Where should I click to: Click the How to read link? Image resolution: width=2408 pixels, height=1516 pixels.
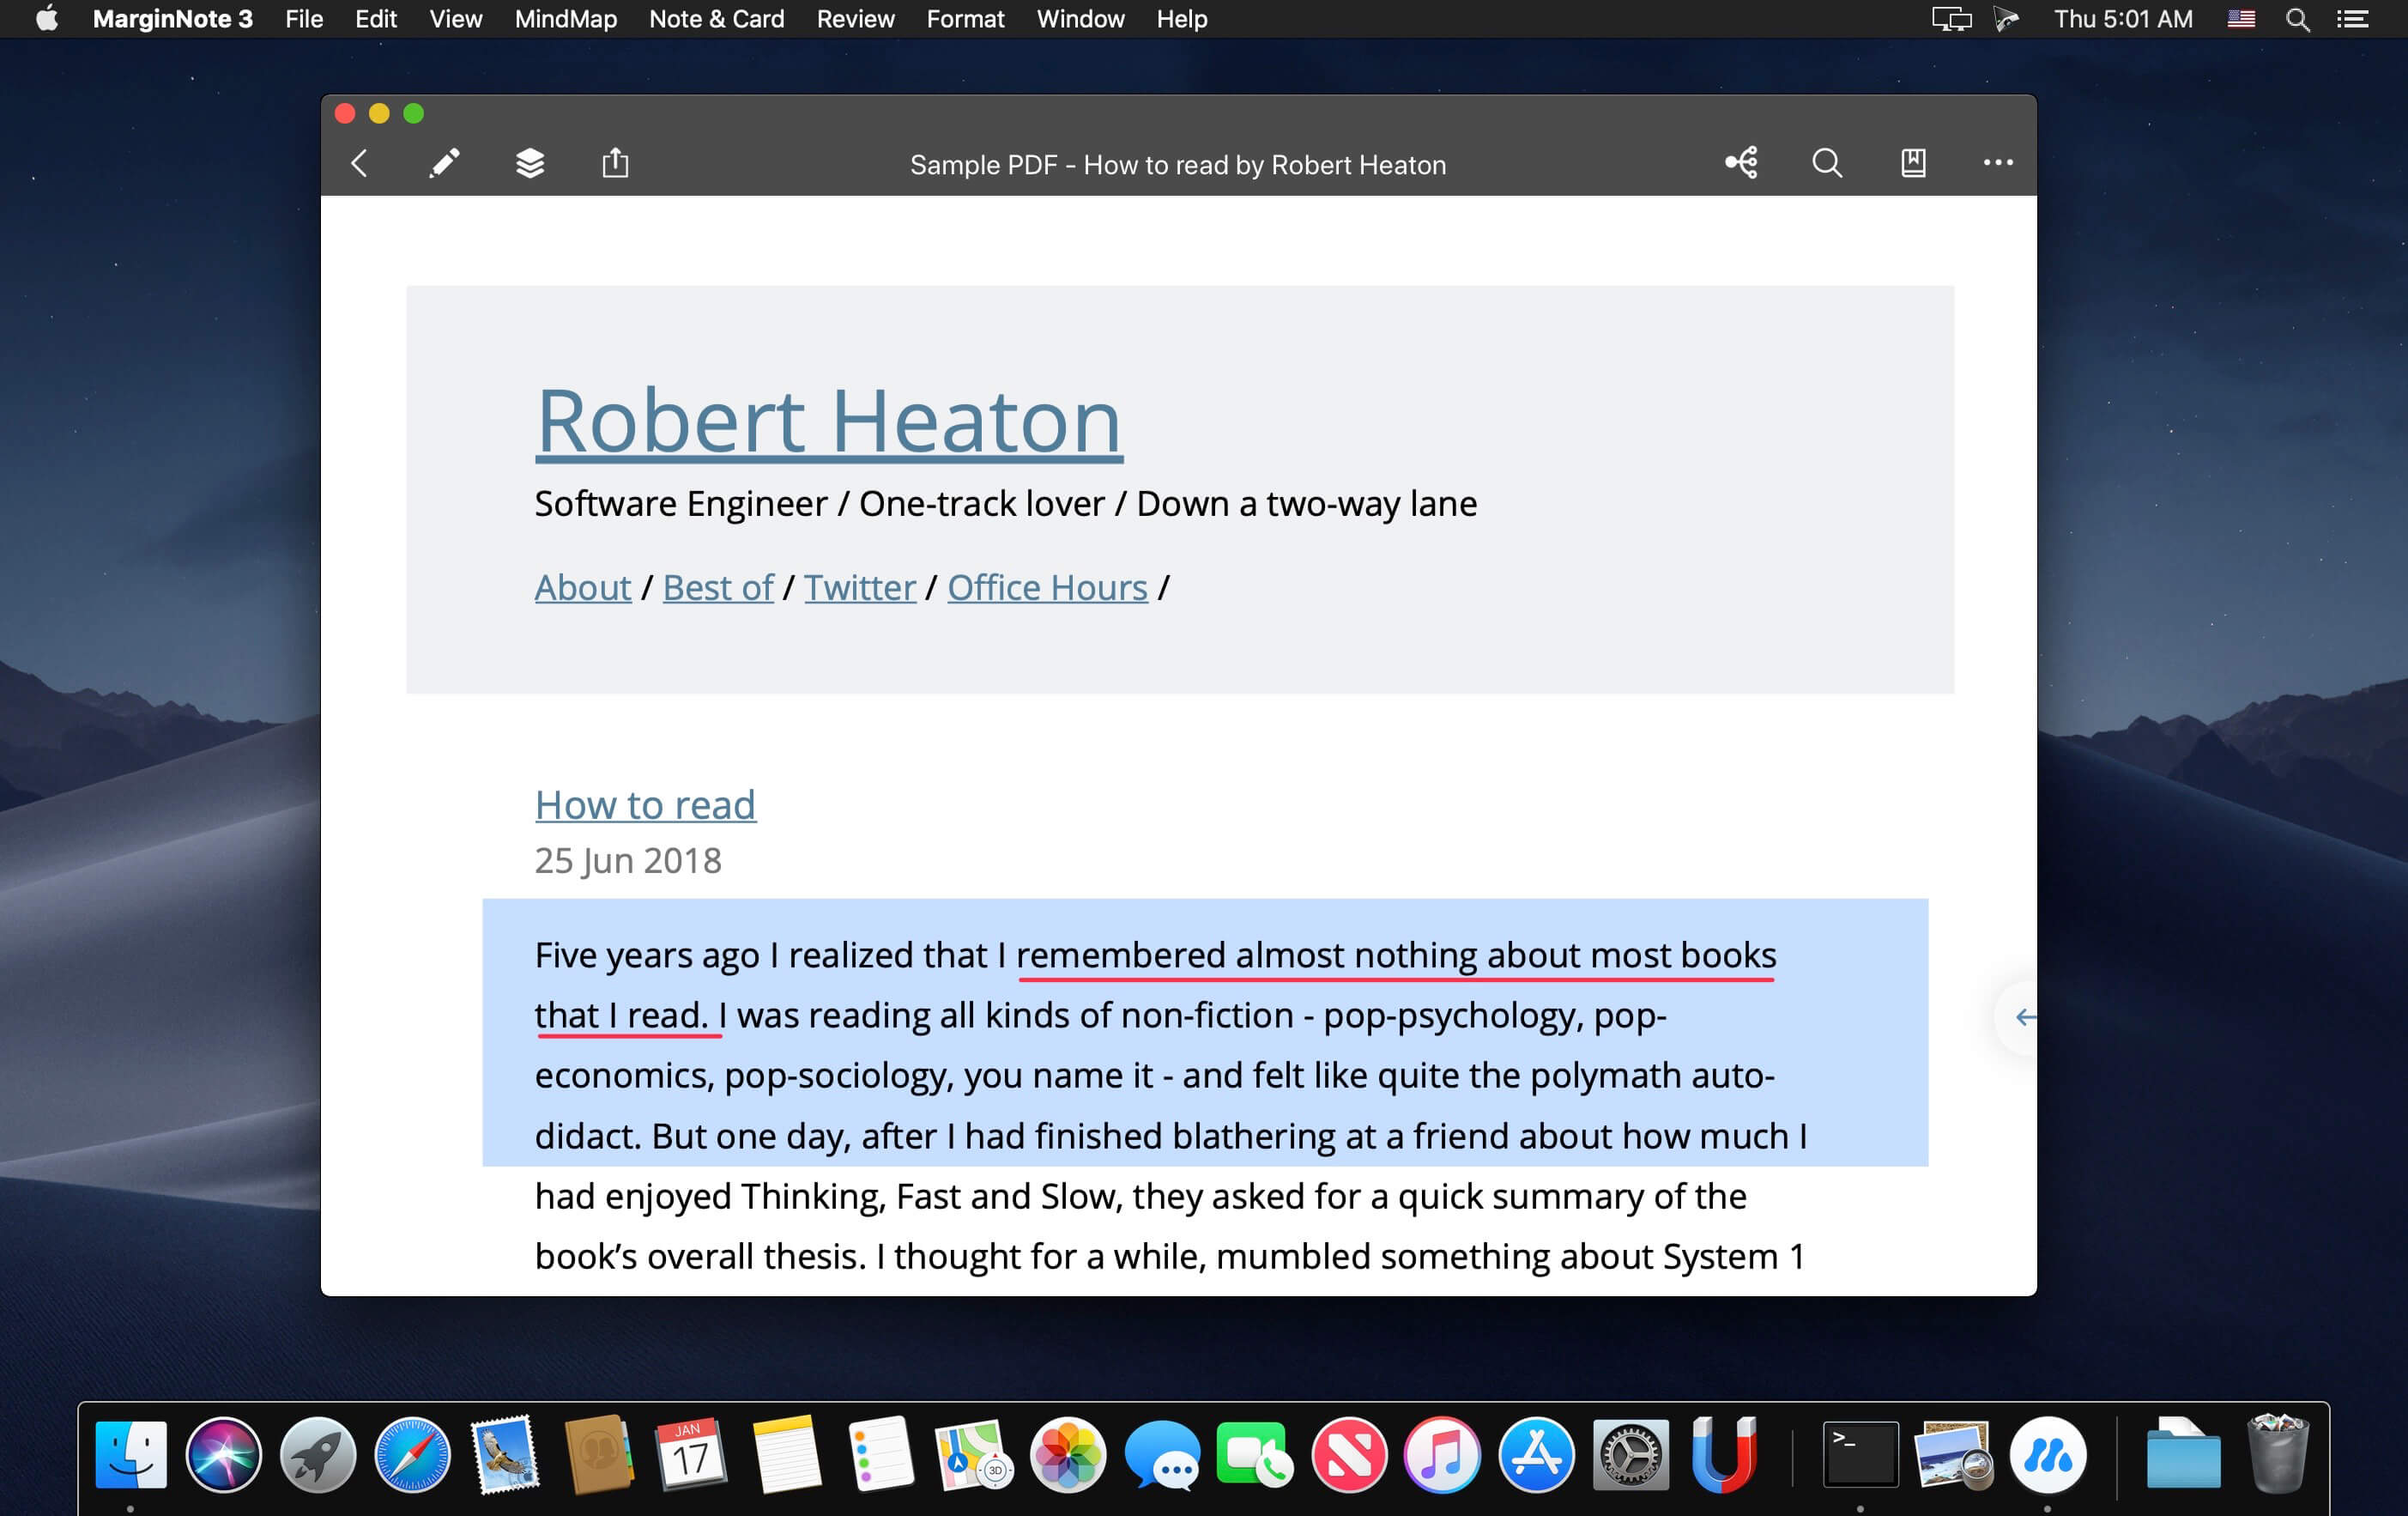(x=645, y=805)
